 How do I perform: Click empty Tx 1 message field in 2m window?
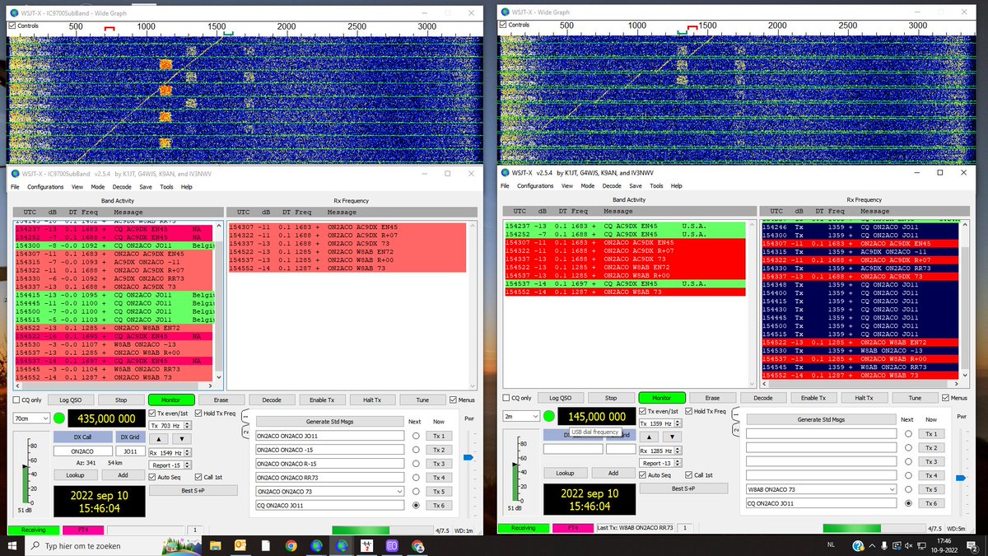821,434
